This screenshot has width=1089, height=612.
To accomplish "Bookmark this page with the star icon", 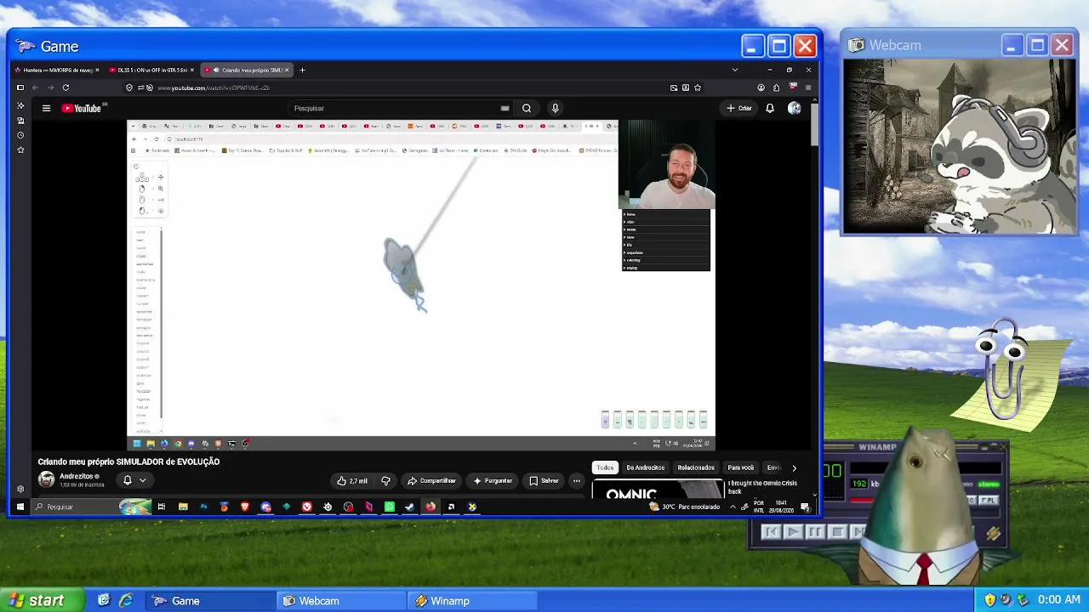I will click(698, 88).
